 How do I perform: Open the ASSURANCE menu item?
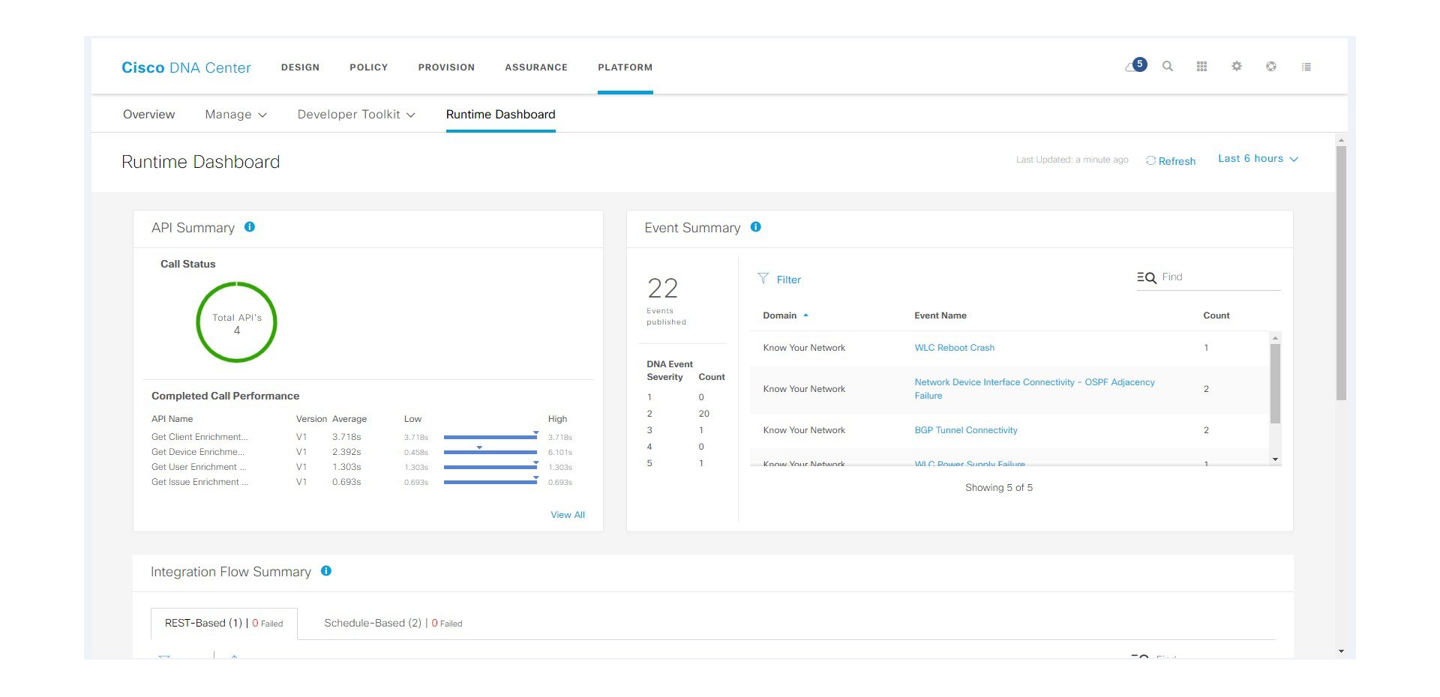point(535,67)
